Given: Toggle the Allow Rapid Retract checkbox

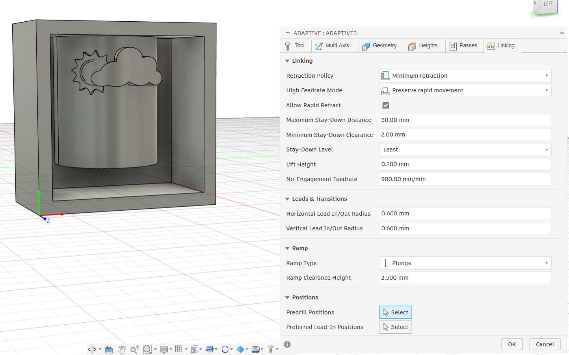Looking at the screenshot, I should point(386,105).
